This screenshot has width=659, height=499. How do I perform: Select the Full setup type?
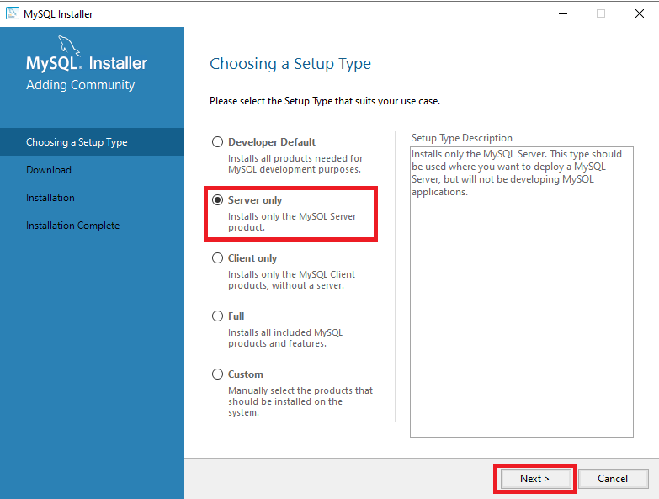tap(218, 316)
